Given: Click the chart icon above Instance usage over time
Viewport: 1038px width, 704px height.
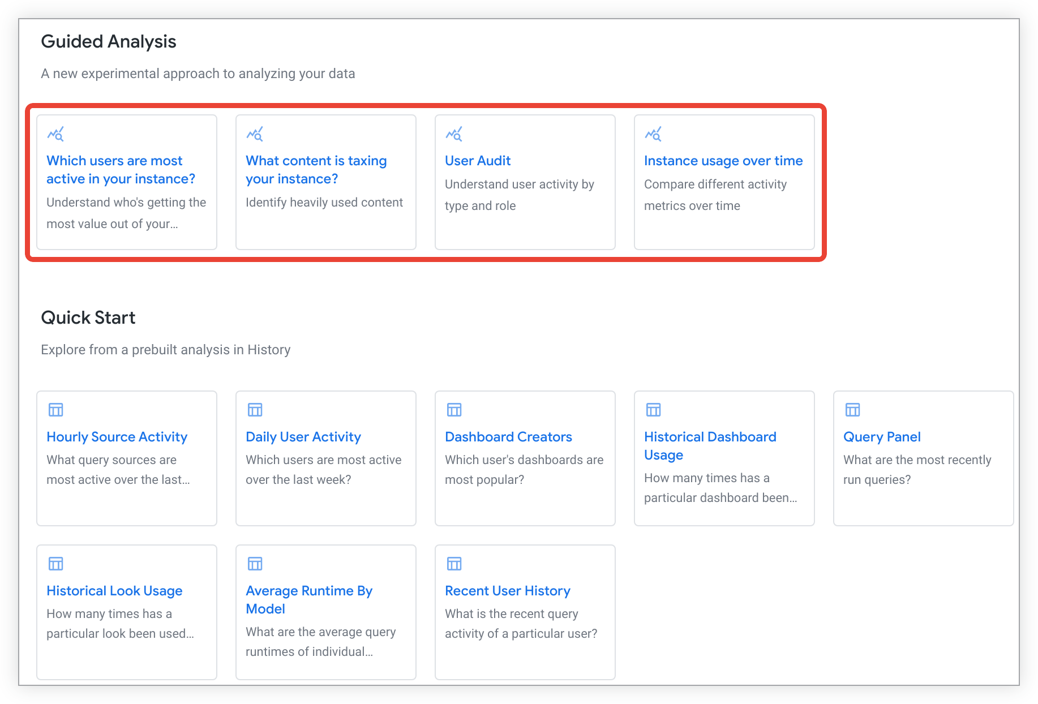Looking at the screenshot, I should [653, 134].
